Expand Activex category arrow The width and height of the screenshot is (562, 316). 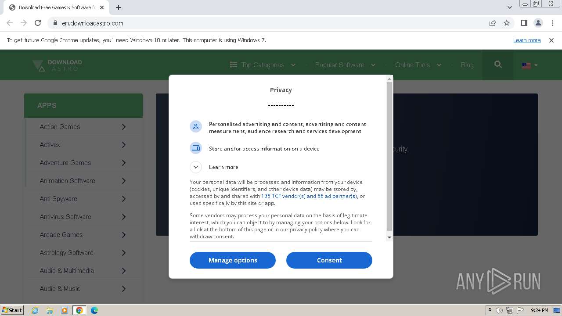click(x=123, y=145)
